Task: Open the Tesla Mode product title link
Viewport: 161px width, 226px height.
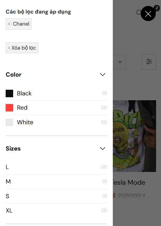Action: (129, 182)
